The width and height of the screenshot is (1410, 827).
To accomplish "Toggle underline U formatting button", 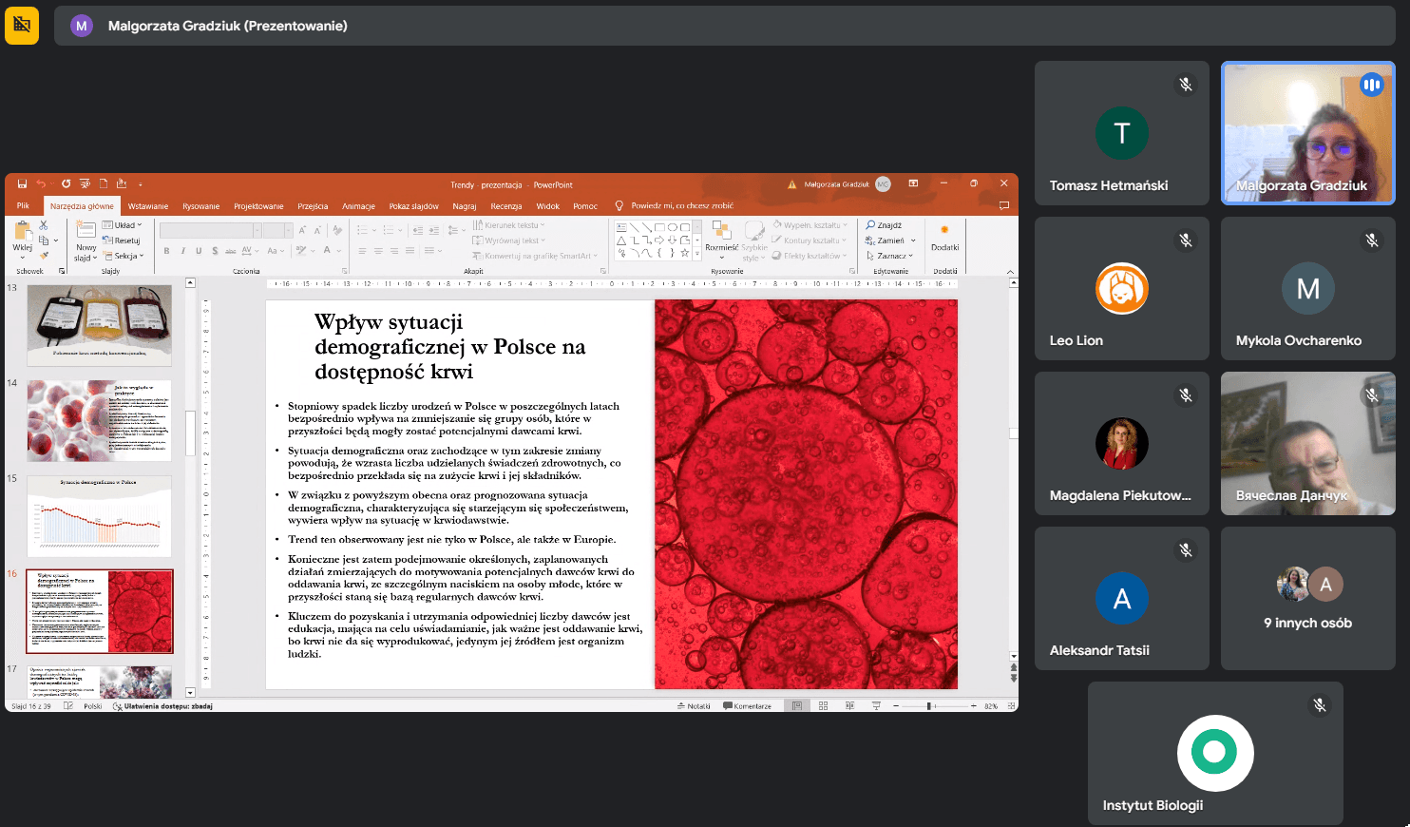I will (199, 251).
